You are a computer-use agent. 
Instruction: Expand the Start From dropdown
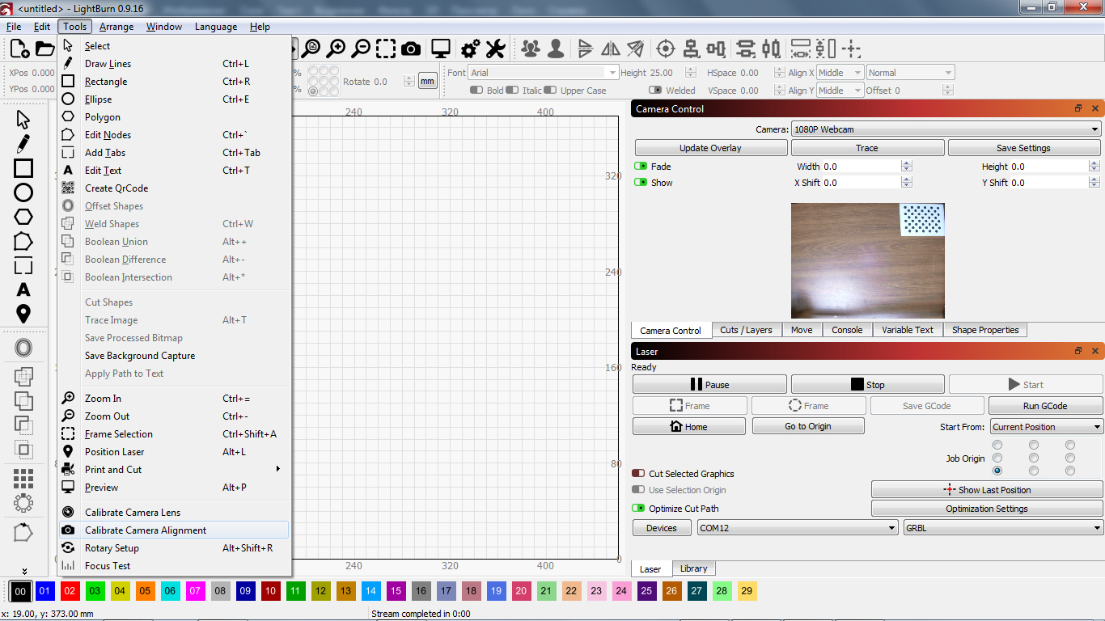pos(1046,427)
